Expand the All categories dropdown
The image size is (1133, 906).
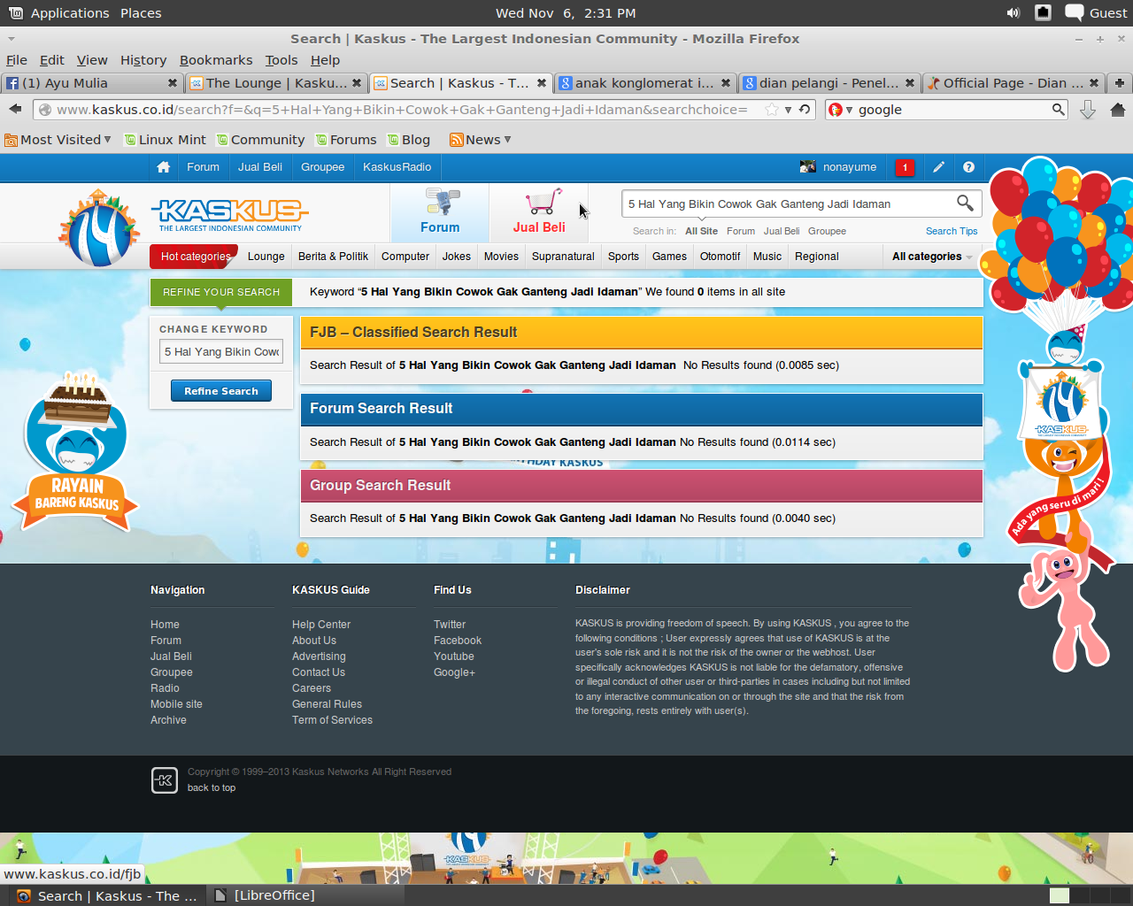[x=932, y=257]
